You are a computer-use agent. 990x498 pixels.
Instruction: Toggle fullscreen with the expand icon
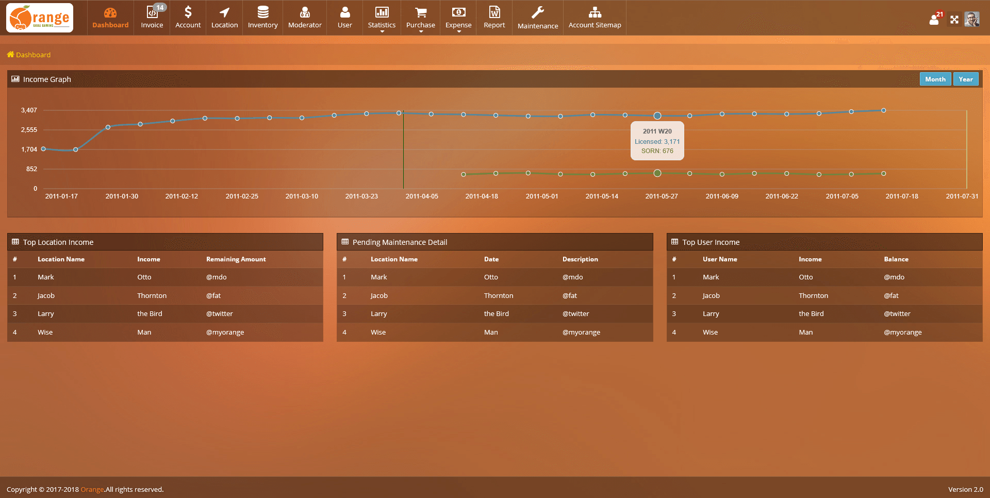pyautogui.click(x=954, y=20)
